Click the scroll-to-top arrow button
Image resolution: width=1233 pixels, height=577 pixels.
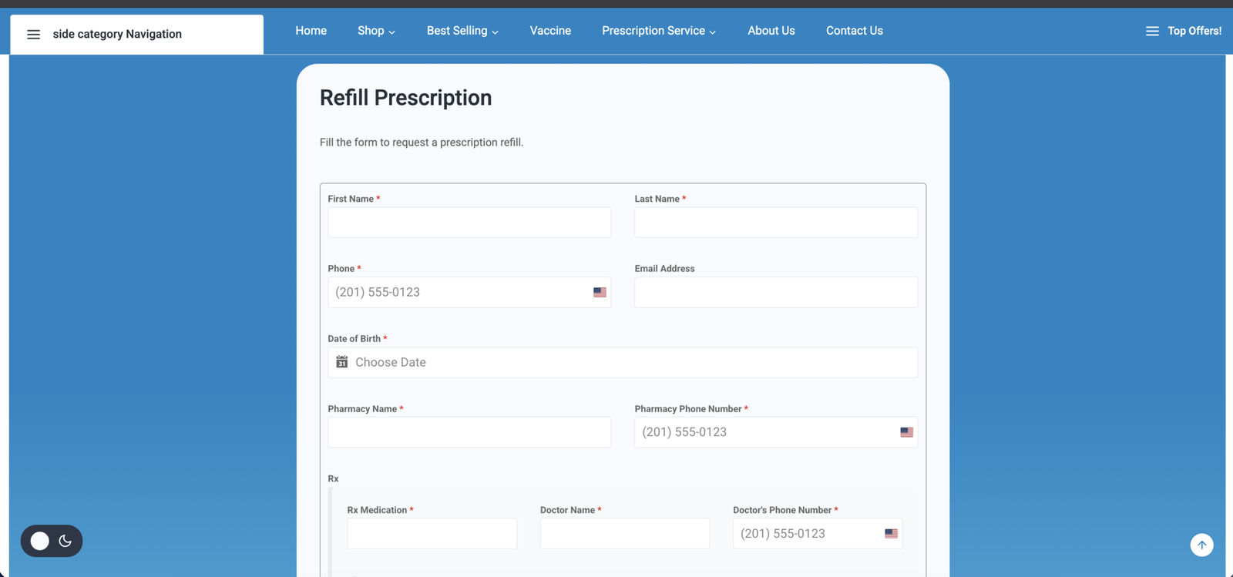tap(1201, 545)
